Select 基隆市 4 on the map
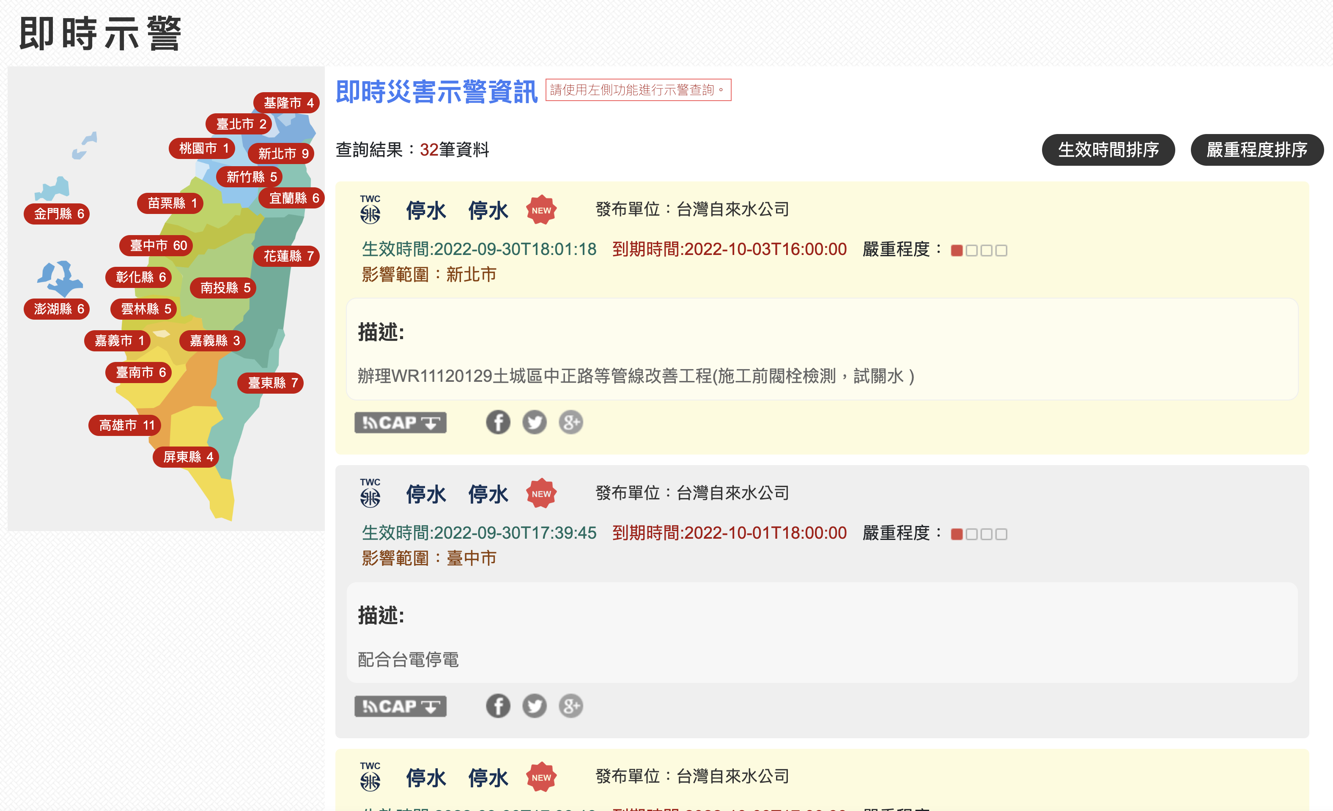The height and width of the screenshot is (811, 1333). click(287, 103)
